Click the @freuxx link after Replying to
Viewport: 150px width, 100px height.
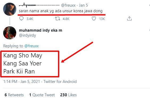tap(31, 46)
